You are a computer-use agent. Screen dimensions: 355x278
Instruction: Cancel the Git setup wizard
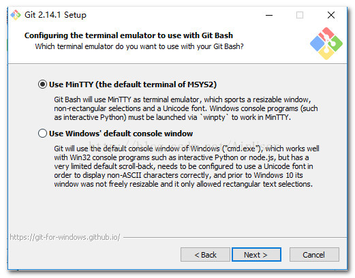(x=314, y=255)
